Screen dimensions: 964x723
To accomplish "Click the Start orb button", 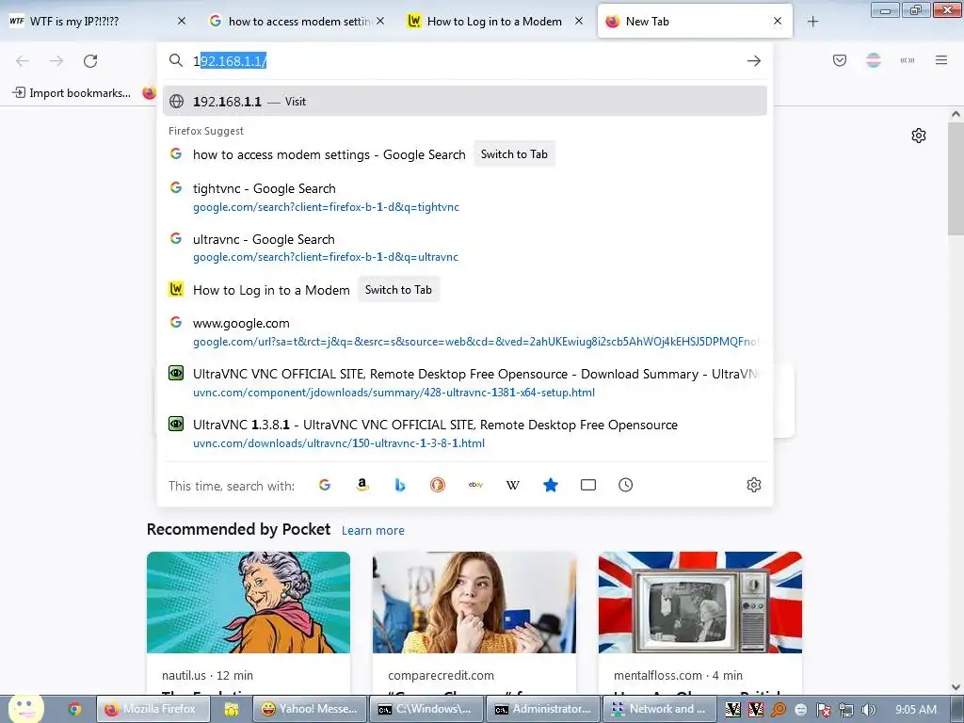I will pos(25,708).
